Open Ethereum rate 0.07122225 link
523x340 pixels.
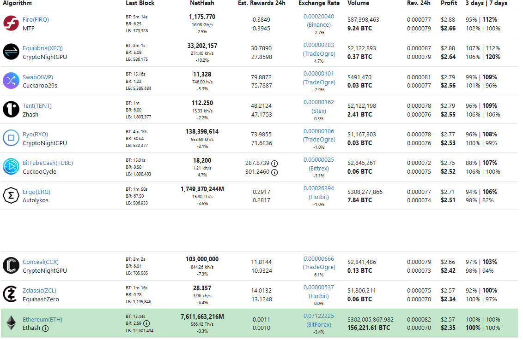(x=319, y=316)
